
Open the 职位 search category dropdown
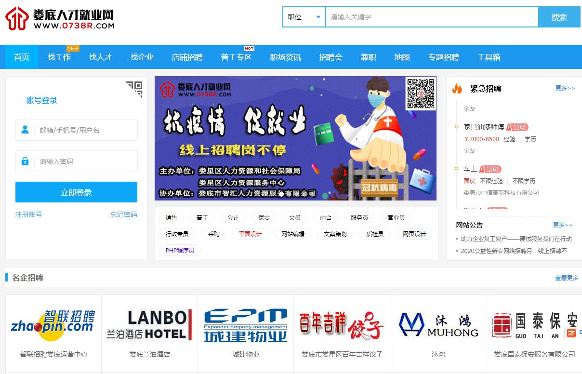point(304,17)
